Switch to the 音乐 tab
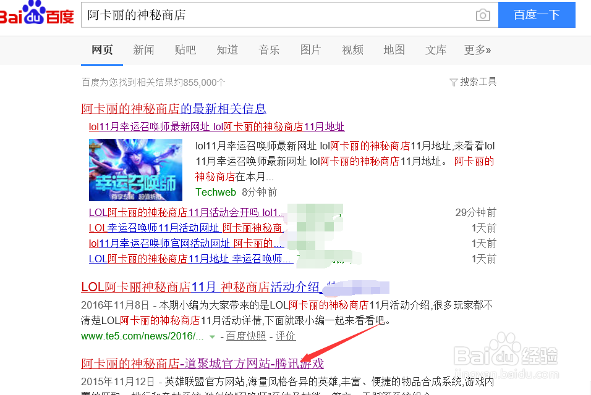 [x=269, y=49]
